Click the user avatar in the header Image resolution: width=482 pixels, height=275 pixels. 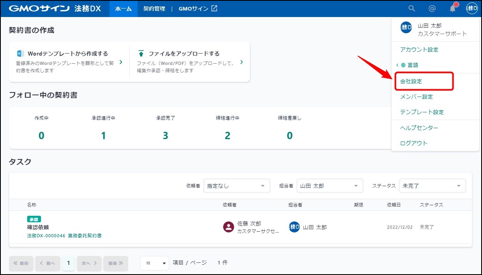(x=472, y=9)
